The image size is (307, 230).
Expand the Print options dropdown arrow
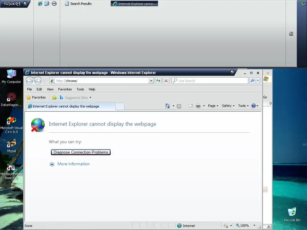pyautogui.click(x=204, y=106)
